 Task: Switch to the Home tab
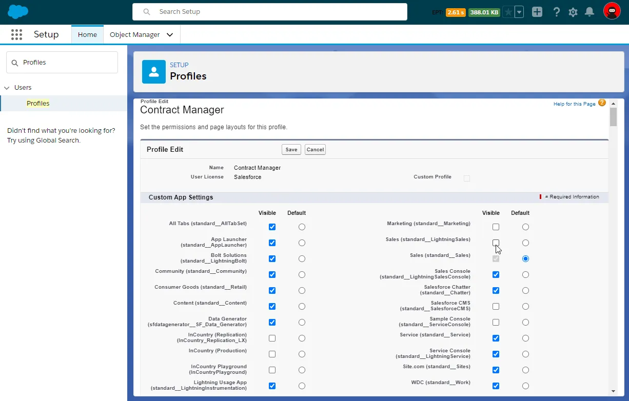click(87, 35)
